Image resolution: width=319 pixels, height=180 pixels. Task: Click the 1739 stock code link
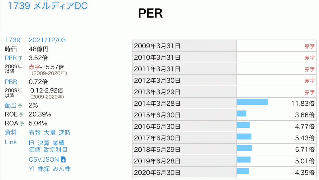pyautogui.click(x=13, y=40)
